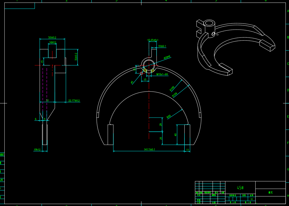Select the left yellow hatched section area
The width and height of the screenshot is (289, 206).
click(145, 70)
